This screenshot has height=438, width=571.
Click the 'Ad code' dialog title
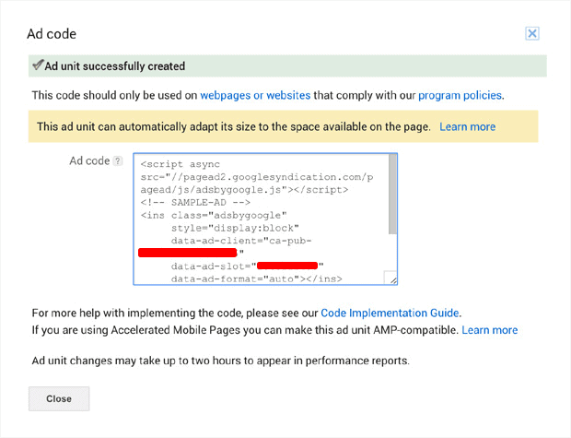tap(52, 34)
